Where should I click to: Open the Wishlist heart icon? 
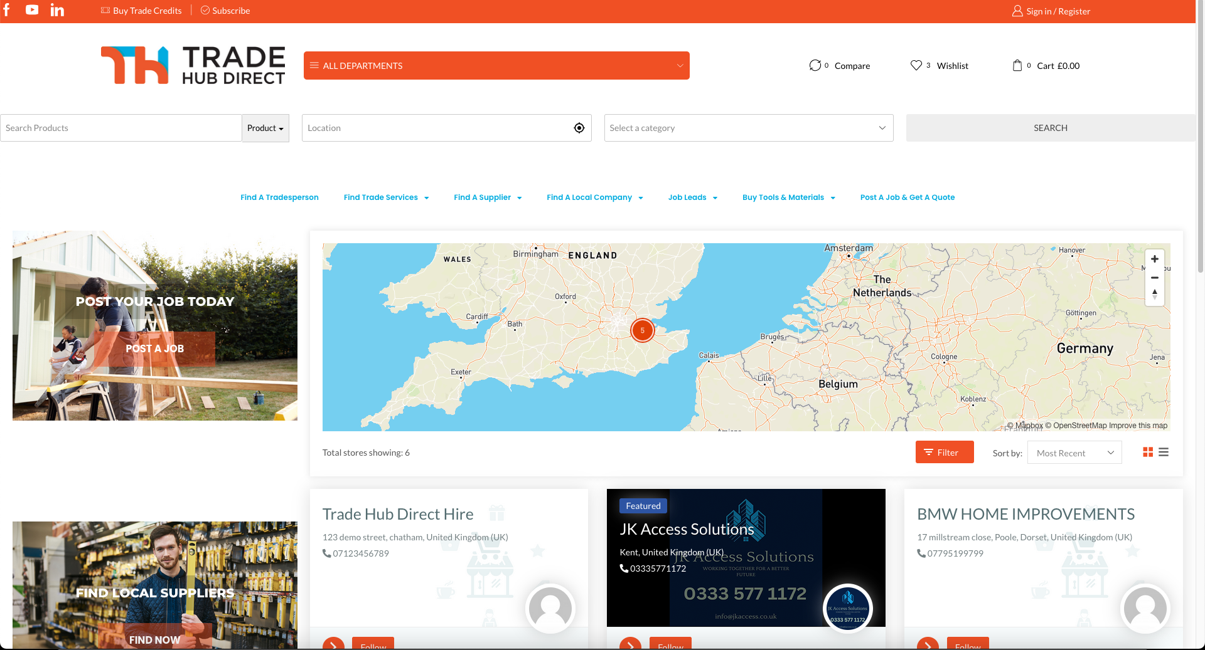pos(916,65)
